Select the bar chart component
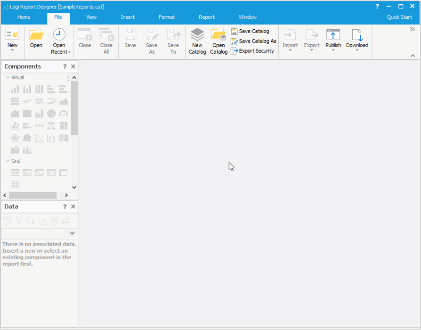Screen dimensions: 421x330 tap(15, 89)
